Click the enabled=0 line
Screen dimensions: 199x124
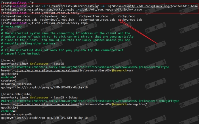9,111
